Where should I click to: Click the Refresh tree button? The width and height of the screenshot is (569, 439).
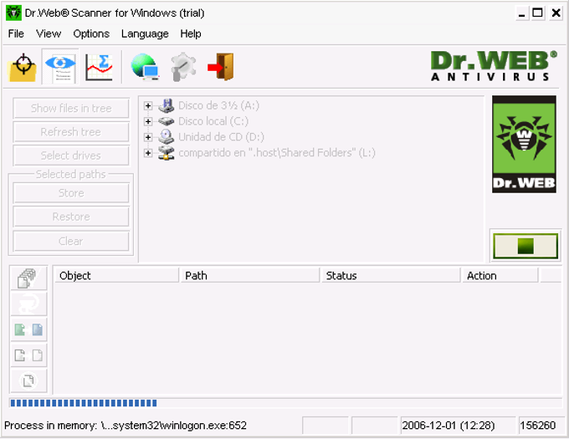coord(71,131)
